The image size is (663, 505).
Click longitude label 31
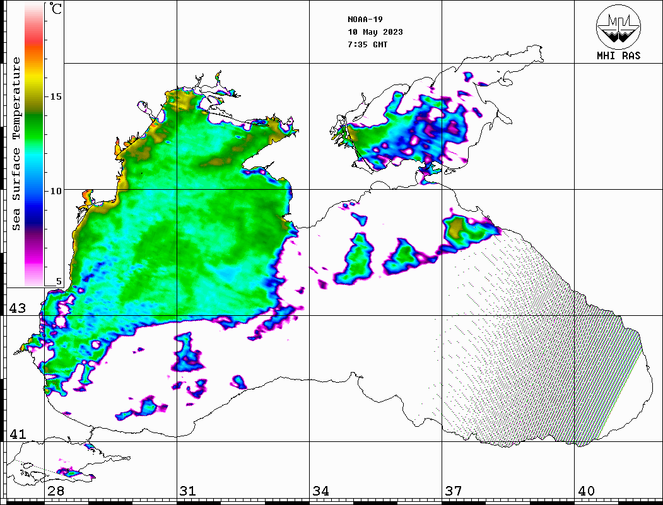188,491
